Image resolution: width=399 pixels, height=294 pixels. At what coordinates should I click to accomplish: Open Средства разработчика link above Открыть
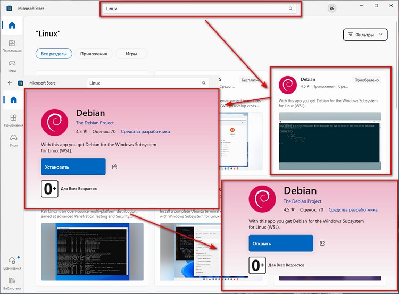pyautogui.click(x=353, y=209)
